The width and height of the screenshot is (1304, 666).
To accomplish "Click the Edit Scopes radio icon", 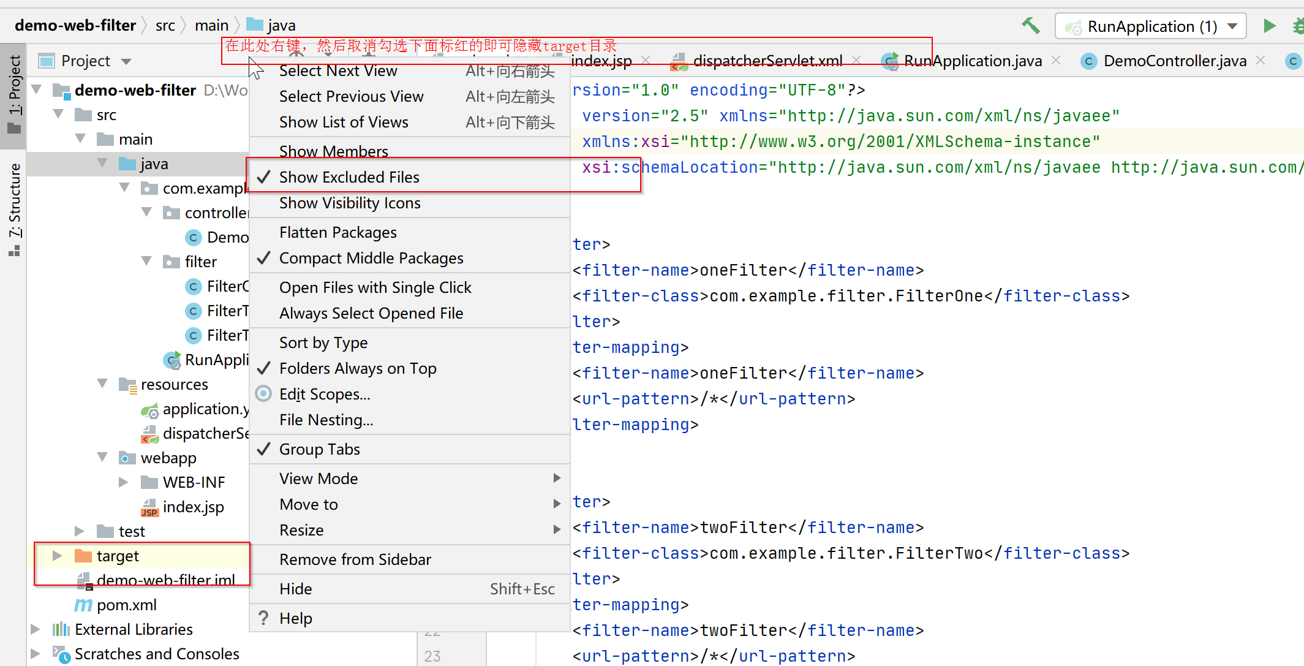I will point(263,394).
